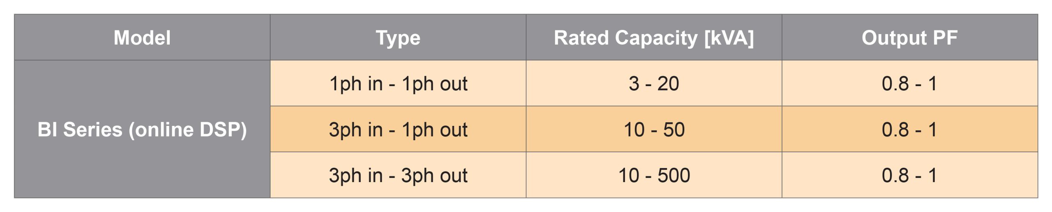Click the 3ph in - 3ph out cell
Viewport: 1052px width, 212px height.
pyautogui.click(x=398, y=176)
